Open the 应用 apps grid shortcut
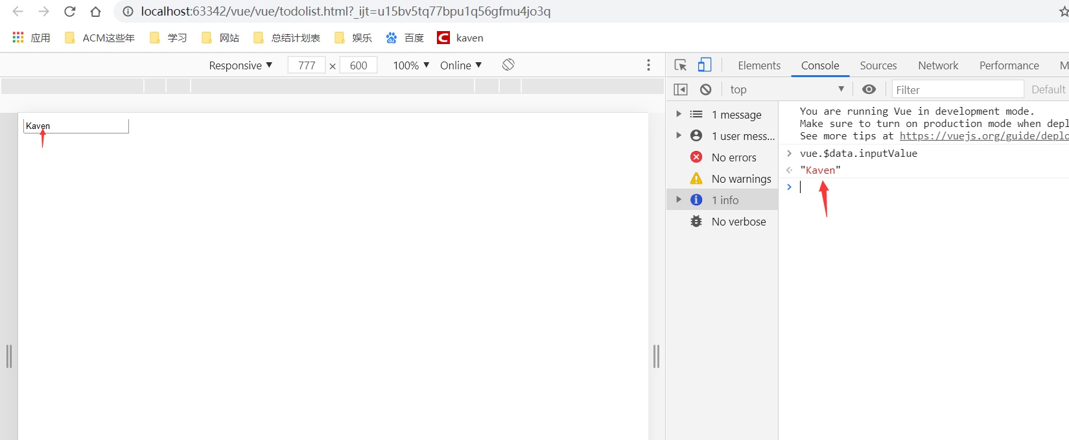1069x440 pixels. tap(31, 38)
